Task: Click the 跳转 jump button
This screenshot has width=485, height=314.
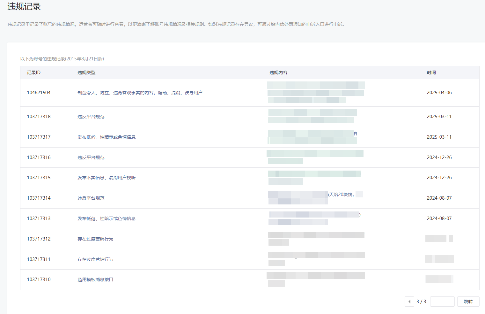Action: (x=468, y=302)
